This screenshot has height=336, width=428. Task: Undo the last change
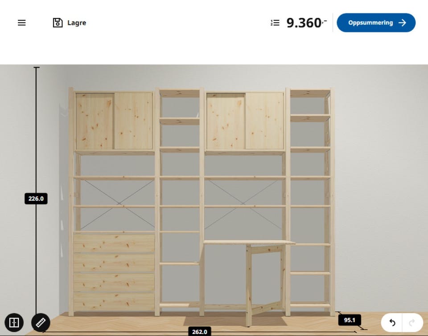[392, 323]
